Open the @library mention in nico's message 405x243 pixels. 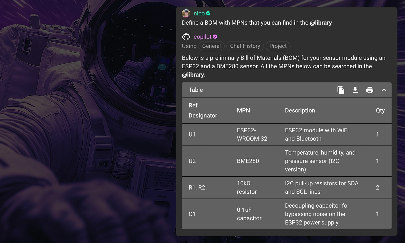click(321, 23)
